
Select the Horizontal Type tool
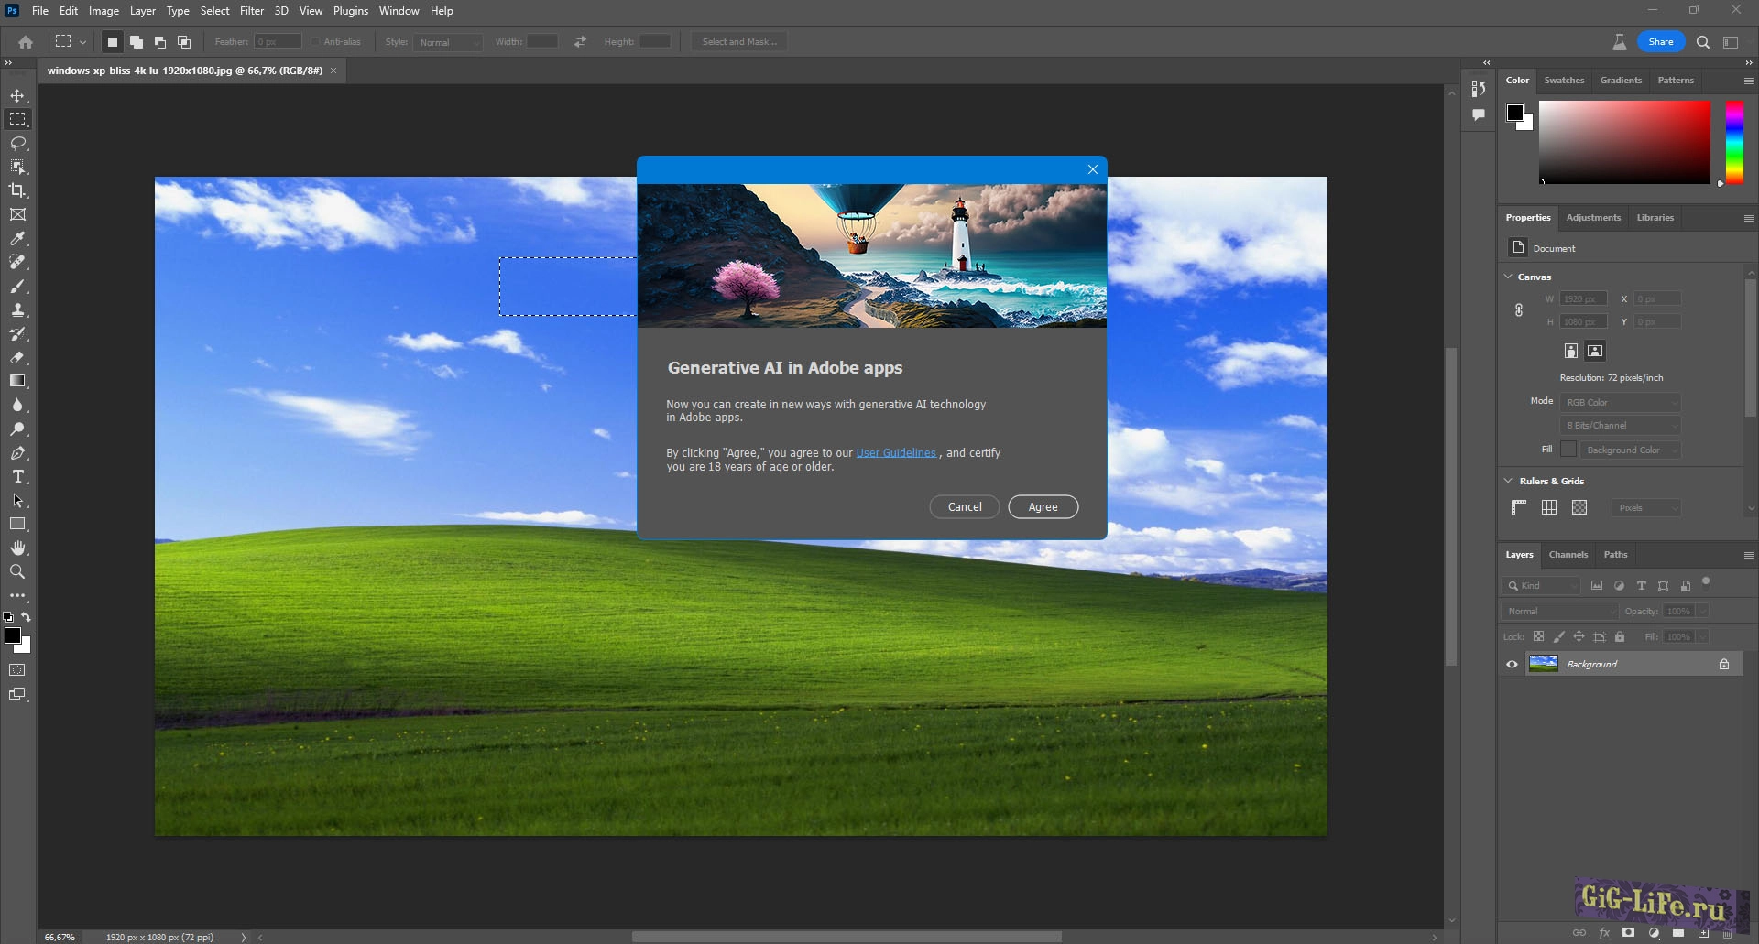pos(17,477)
